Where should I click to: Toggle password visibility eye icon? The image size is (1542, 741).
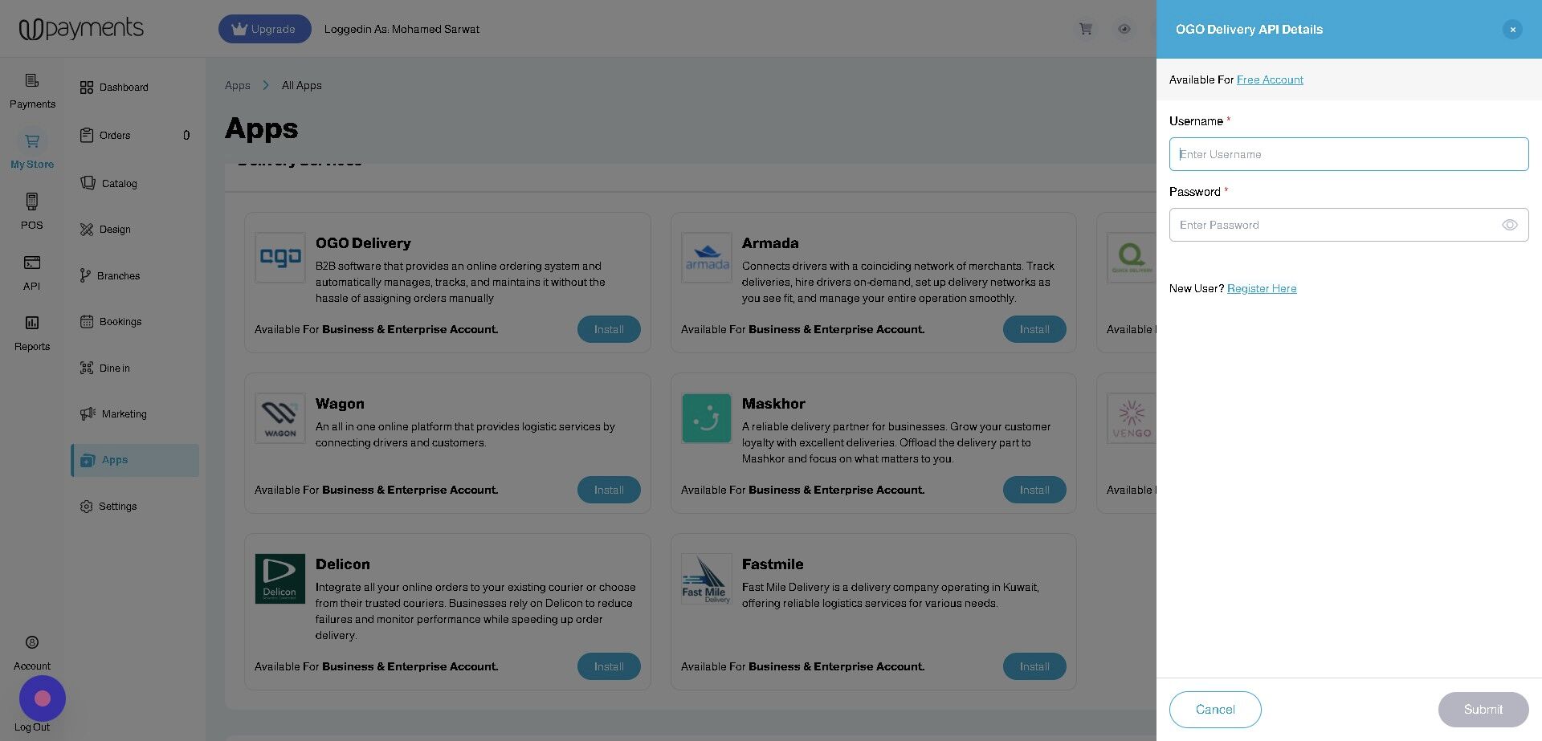[x=1510, y=225]
